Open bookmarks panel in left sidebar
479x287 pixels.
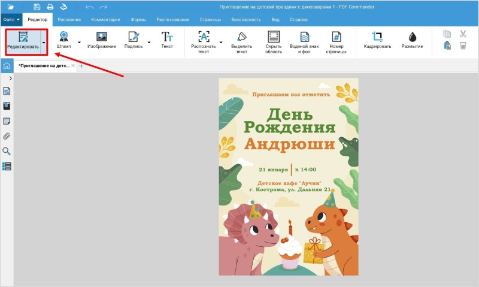(7, 106)
